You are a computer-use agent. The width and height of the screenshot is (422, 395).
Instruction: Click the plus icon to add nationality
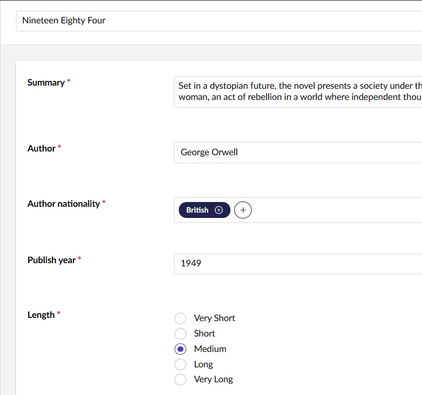pyautogui.click(x=243, y=210)
